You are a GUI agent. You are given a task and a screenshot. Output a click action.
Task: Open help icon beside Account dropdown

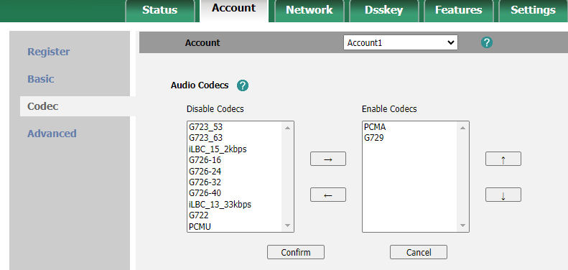point(486,43)
